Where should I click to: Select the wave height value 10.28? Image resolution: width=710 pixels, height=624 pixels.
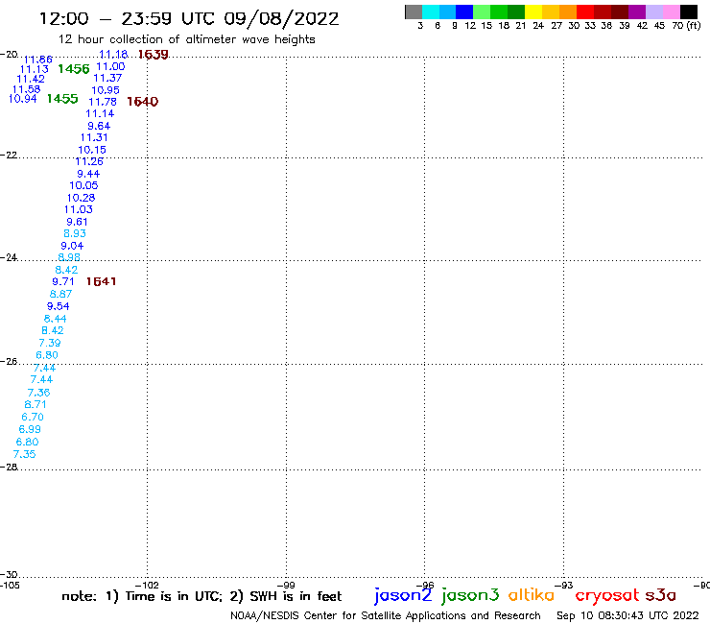[81, 198]
